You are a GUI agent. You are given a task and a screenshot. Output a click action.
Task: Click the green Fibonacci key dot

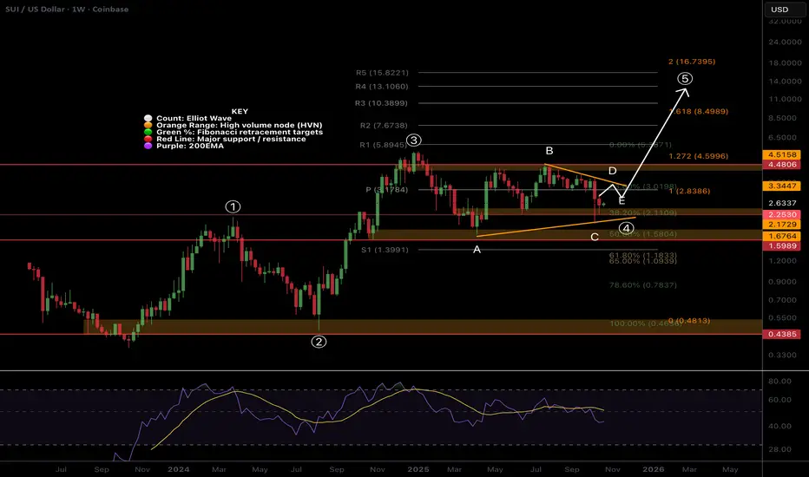148,132
